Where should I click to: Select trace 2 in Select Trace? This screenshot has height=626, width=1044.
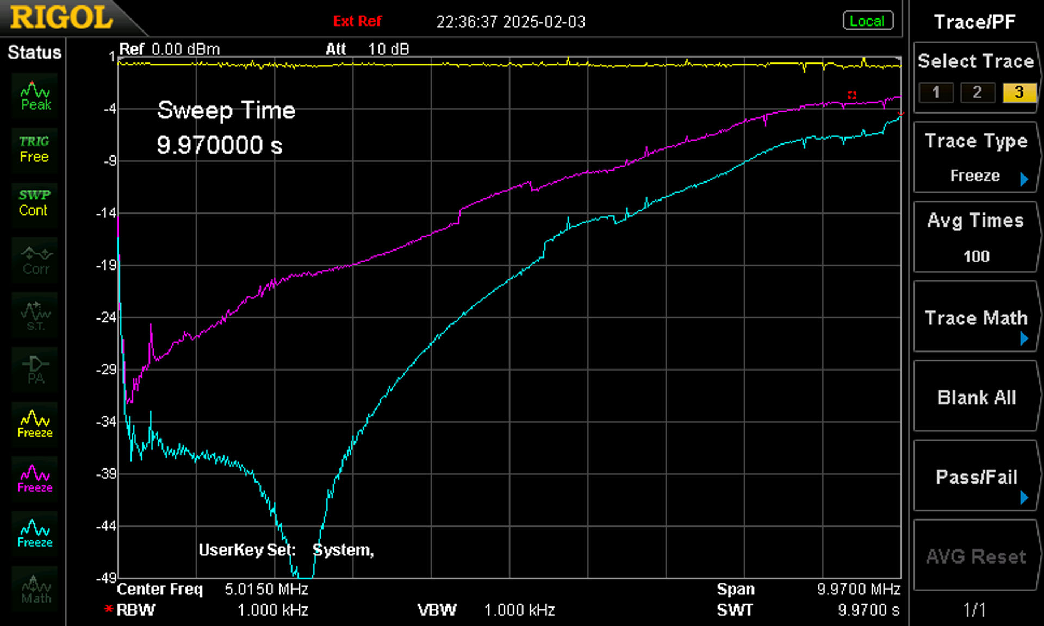click(x=977, y=92)
